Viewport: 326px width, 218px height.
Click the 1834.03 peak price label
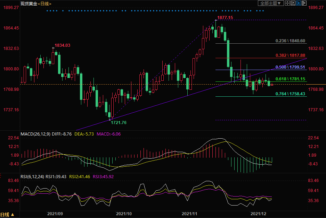pyautogui.click(x=62, y=45)
